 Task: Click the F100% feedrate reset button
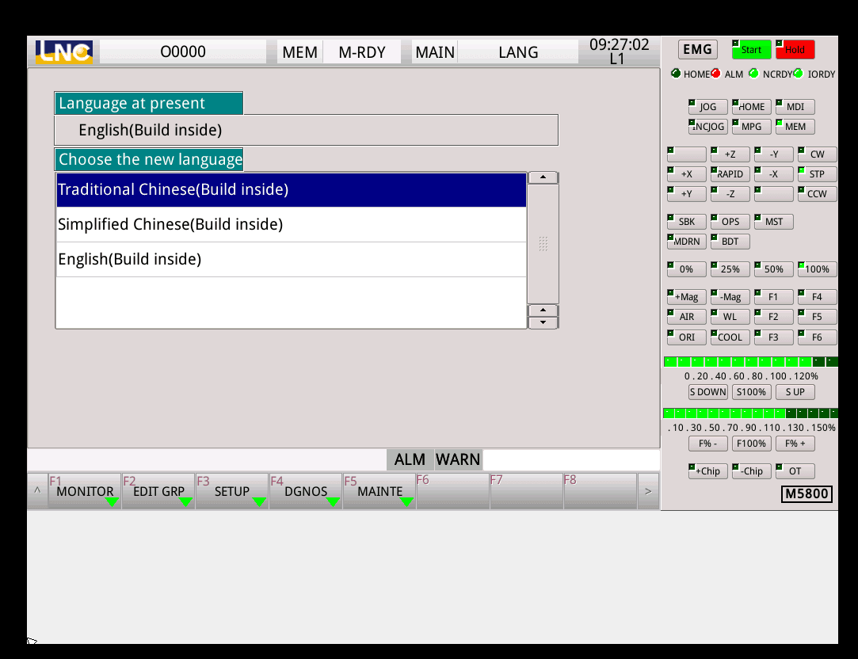click(x=751, y=444)
